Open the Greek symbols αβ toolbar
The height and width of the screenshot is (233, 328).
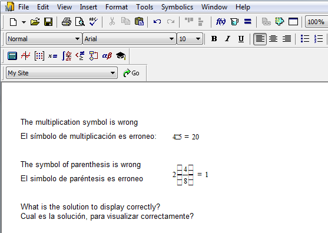click(x=107, y=56)
